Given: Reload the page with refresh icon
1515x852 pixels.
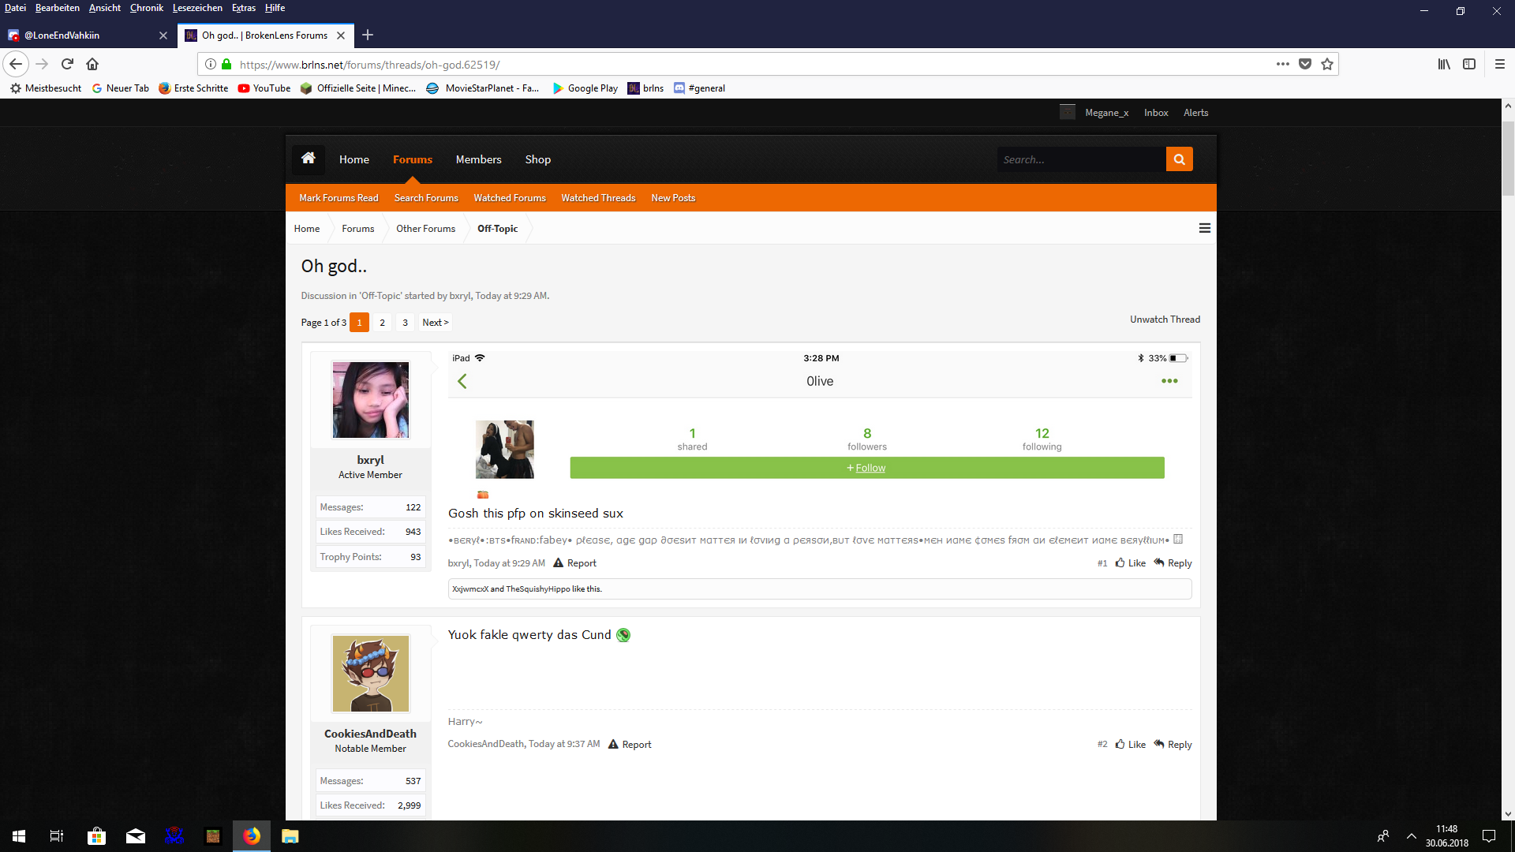Looking at the screenshot, I should pyautogui.click(x=67, y=64).
